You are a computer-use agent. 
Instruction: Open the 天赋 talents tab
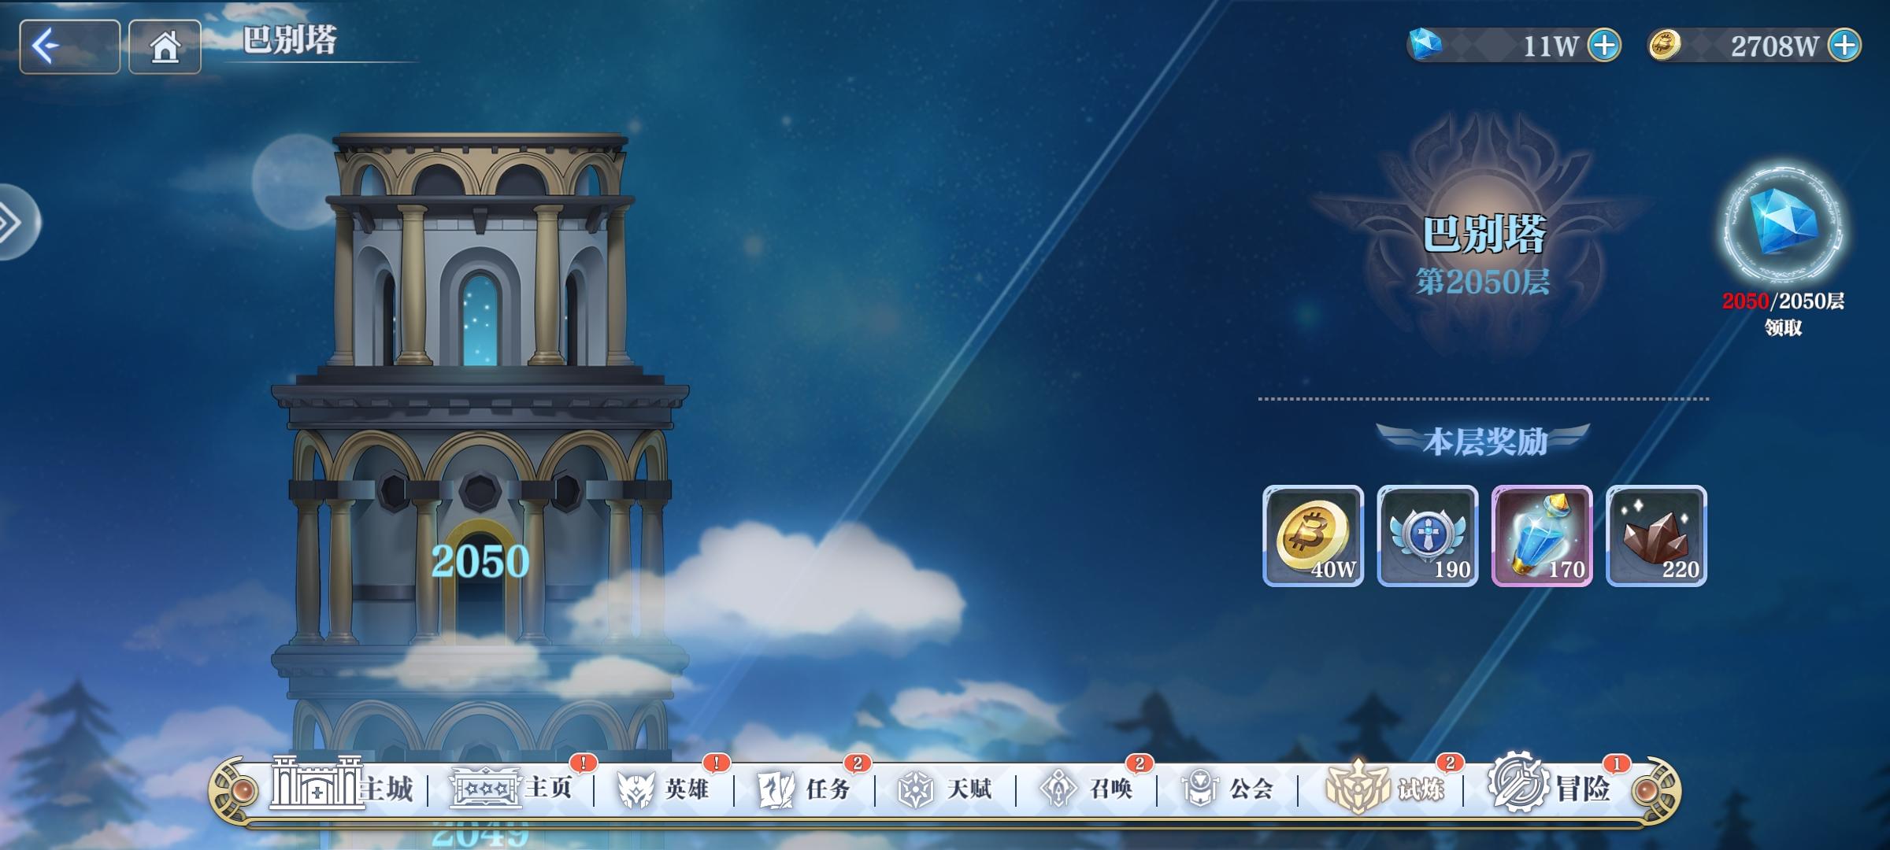[x=945, y=787]
